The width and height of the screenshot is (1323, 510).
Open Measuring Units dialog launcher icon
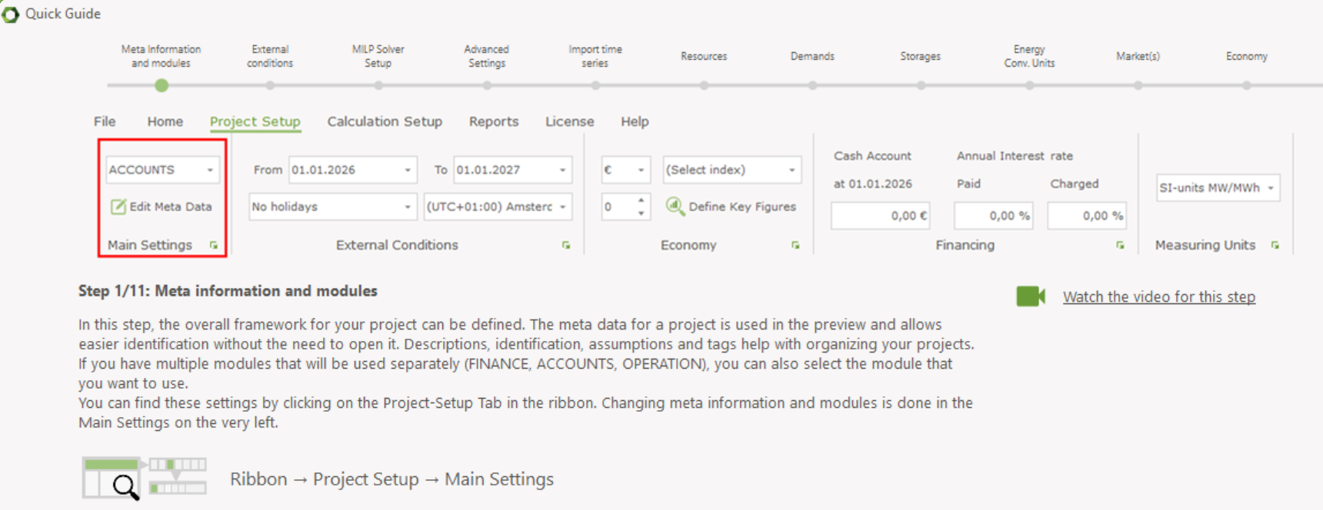click(1275, 245)
